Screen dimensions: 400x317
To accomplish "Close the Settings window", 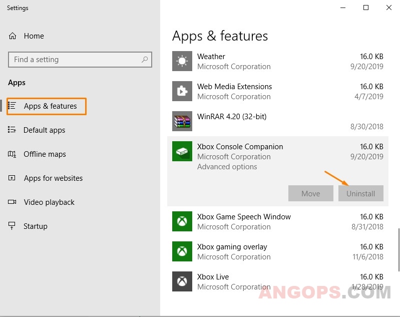I will tap(389, 8).
